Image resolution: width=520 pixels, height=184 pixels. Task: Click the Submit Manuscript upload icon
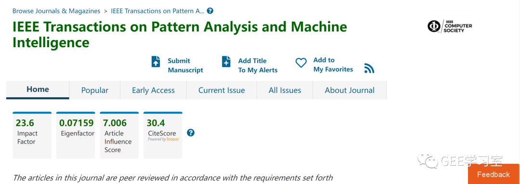(156, 62)
